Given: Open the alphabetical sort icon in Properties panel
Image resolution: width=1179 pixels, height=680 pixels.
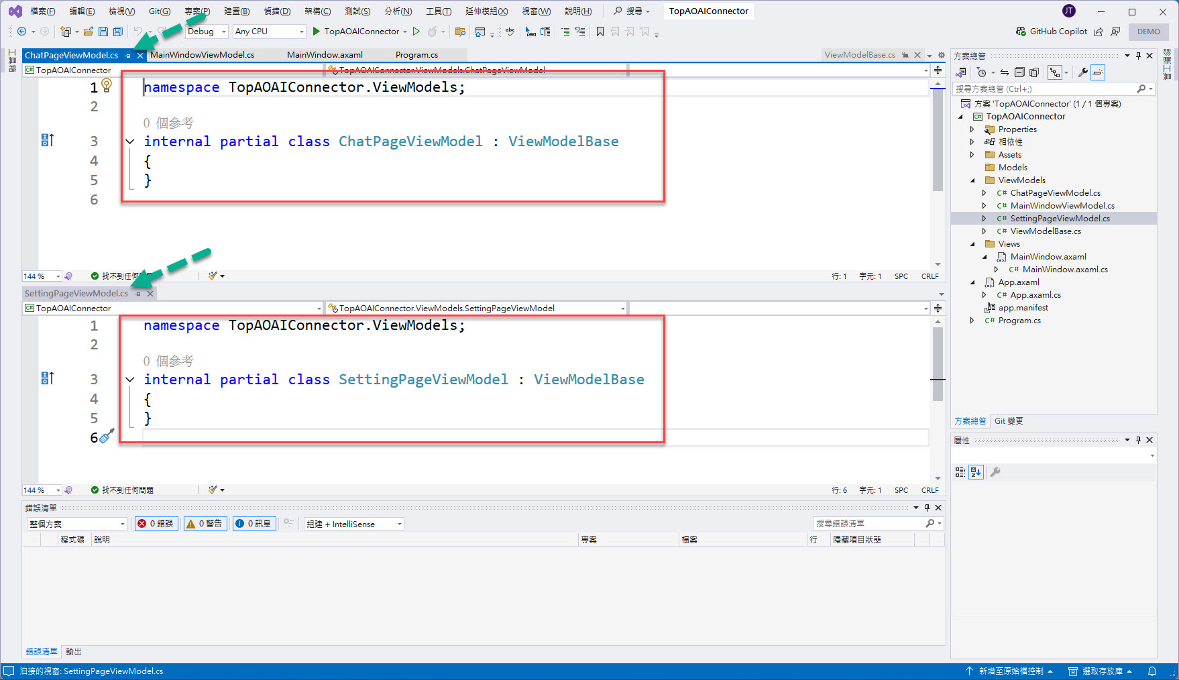Looking at the screenshot, I should click(976, 472).
